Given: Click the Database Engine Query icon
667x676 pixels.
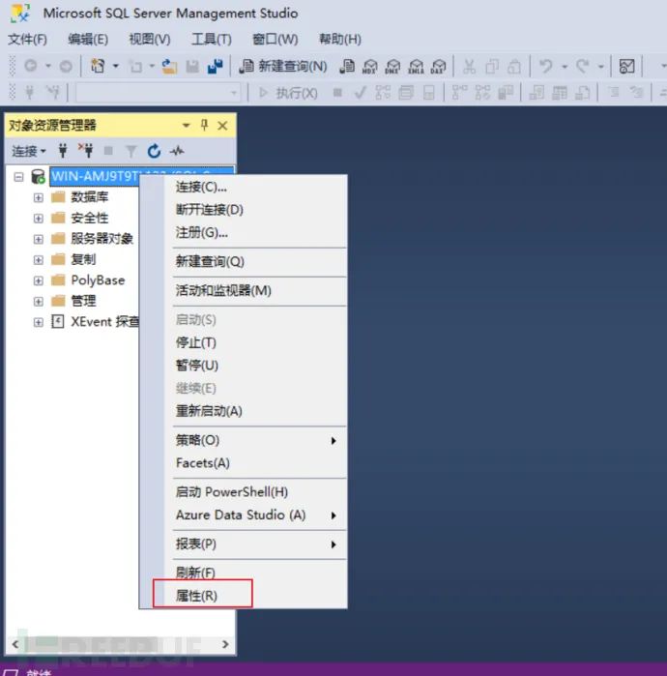Looking at the screenshot, I should pyautogui.click(x=347, y=67).
